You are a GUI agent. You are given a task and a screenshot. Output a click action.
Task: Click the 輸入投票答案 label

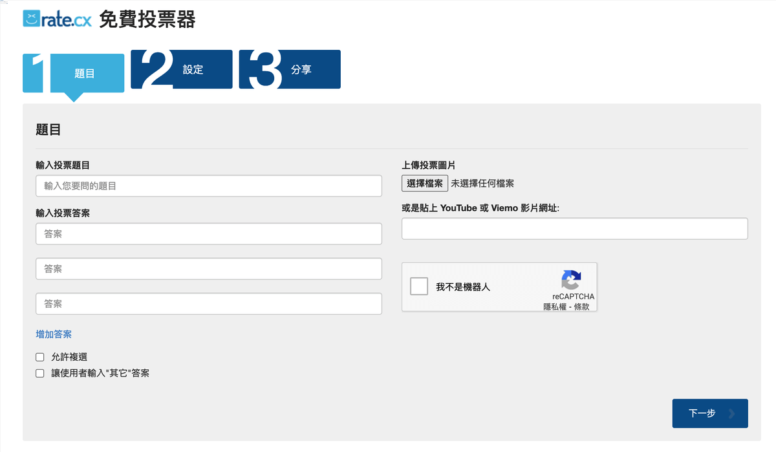63,213
